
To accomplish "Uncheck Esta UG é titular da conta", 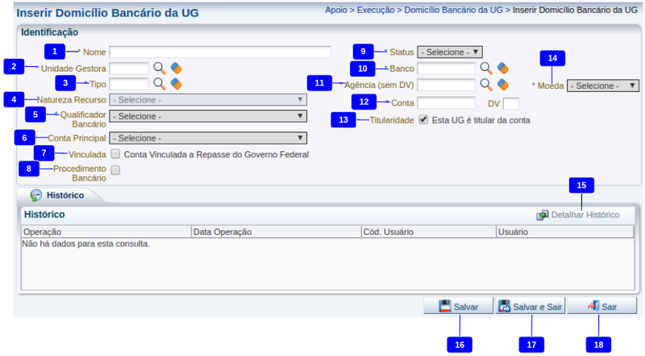I will [423, 119].
